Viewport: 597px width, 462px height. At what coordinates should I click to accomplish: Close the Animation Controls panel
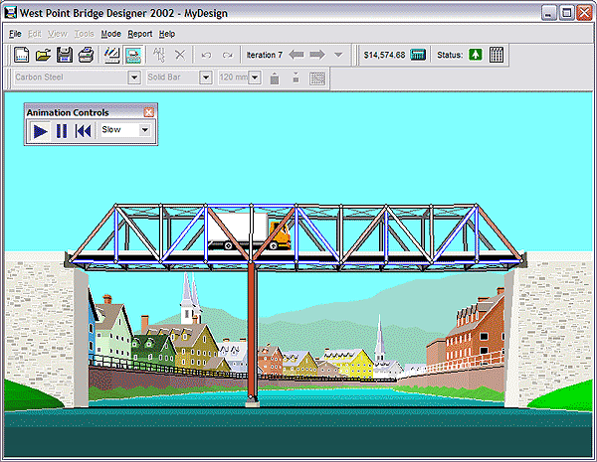pyautogui.click(x=149, y=112)
